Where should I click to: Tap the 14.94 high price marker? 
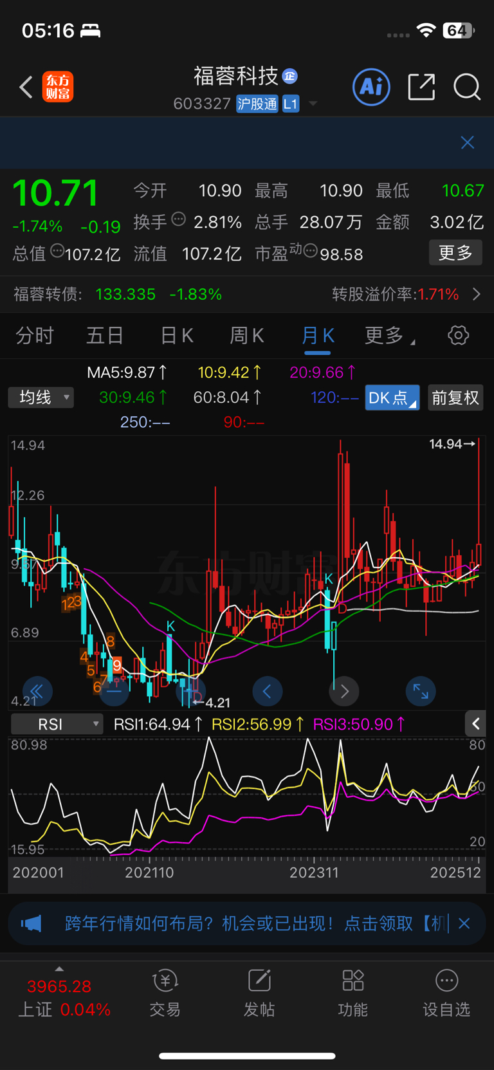[452, 444]
